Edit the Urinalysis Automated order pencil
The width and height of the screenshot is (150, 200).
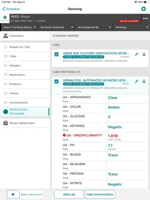(x=136, y=81)
